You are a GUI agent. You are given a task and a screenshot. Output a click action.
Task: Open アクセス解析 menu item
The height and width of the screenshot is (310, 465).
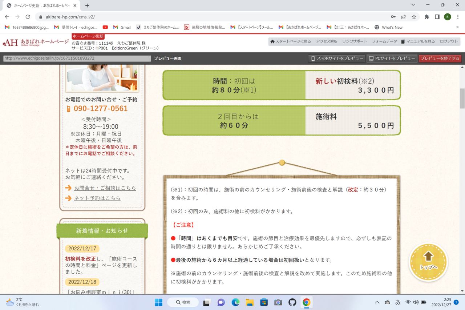point(327,41)
